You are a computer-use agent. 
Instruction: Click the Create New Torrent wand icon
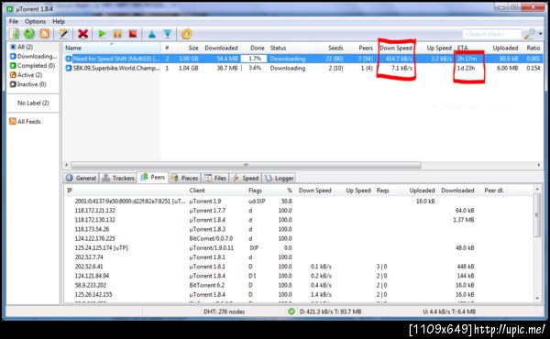click(x=63, y=34)
